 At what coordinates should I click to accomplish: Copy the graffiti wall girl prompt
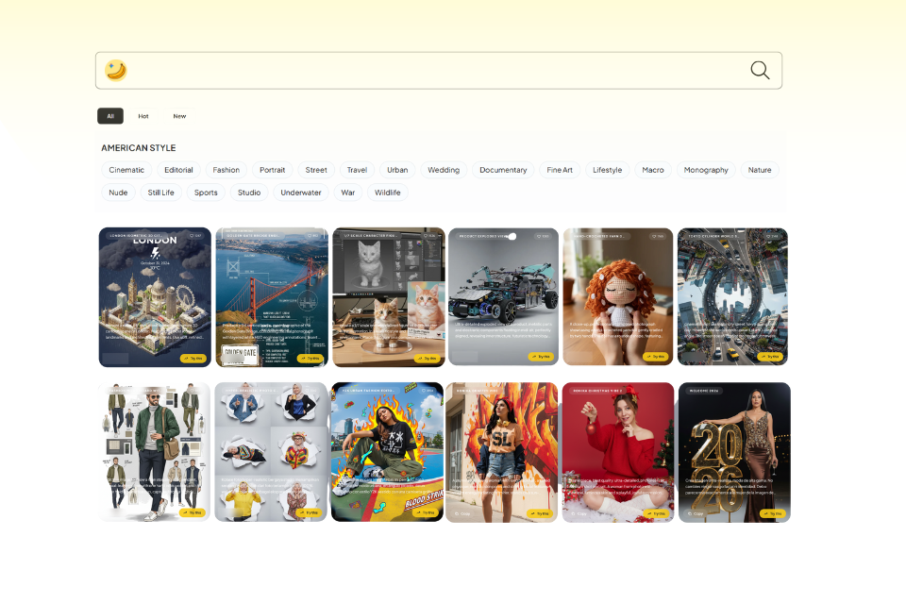(x=461, y=513)
